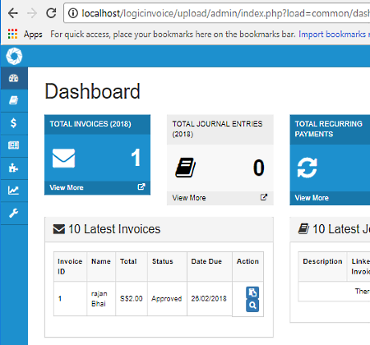Screen dimensions: 370x345
Task: Open the line chart reports sidebar icon
Action: 14,190
